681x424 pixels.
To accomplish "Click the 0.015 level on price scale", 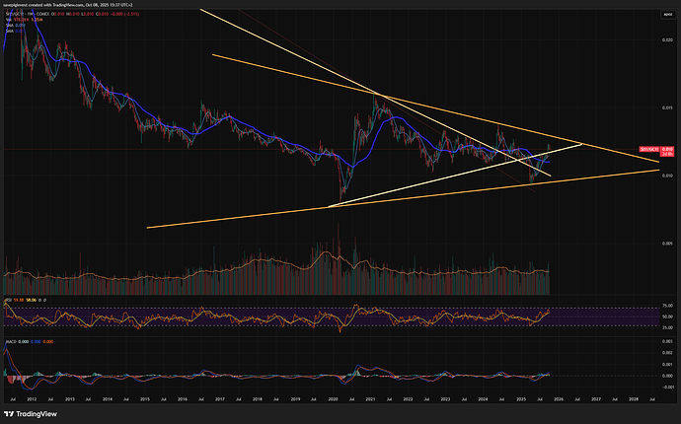I will tap(667, 107).
